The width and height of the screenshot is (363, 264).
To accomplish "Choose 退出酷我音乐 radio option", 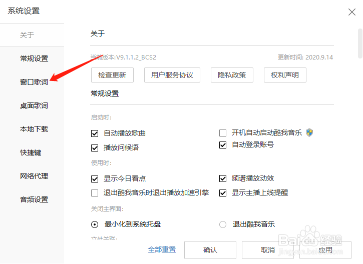I will 223,224.
